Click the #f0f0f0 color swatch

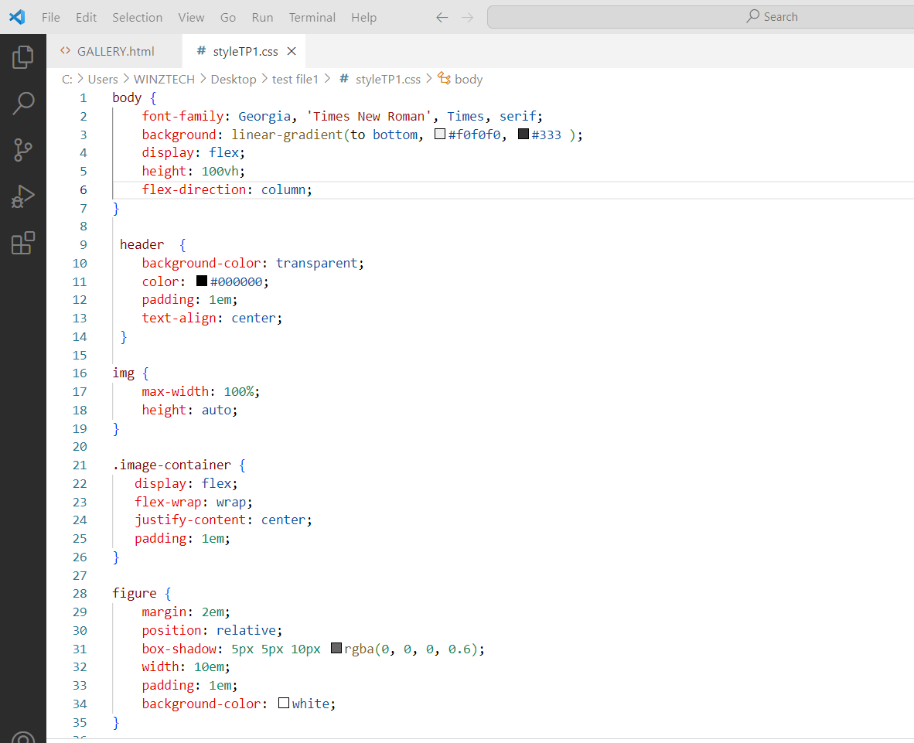click(x=440, y=135)
